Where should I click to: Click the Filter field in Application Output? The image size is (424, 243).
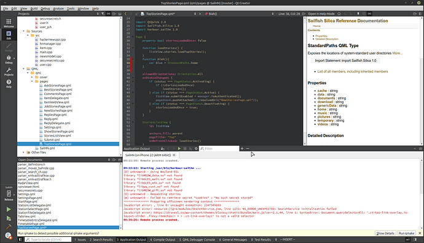[x=219, y=149]
